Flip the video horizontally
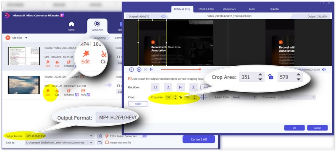This screenshot has height=151, width=336. [x=181, y=87]
